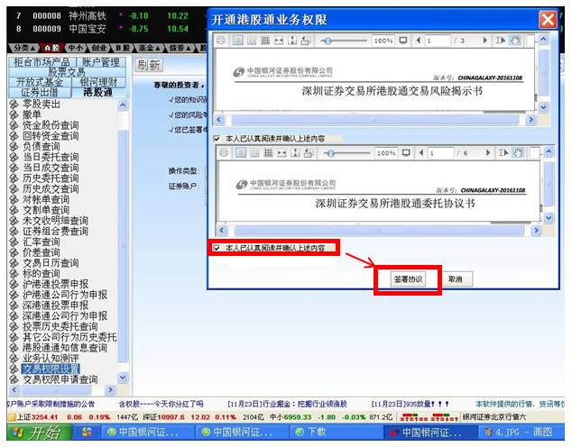The height and width of the screenshot is (447, 572).
Task: Print the entrustment agreement document (委托协议书)
Action: coord(224,153)
